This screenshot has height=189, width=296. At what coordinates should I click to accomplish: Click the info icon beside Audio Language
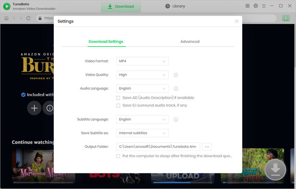click(175, 89)
